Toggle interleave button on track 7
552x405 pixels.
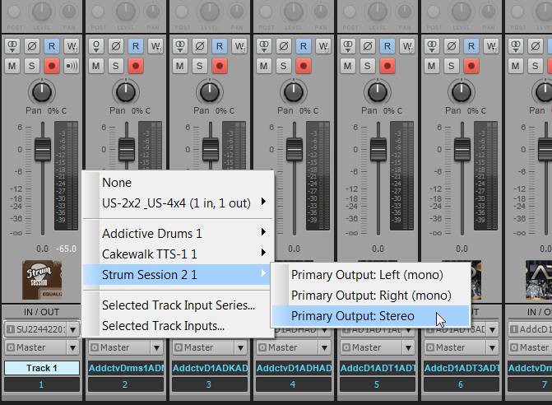click(x=516, y=46)
